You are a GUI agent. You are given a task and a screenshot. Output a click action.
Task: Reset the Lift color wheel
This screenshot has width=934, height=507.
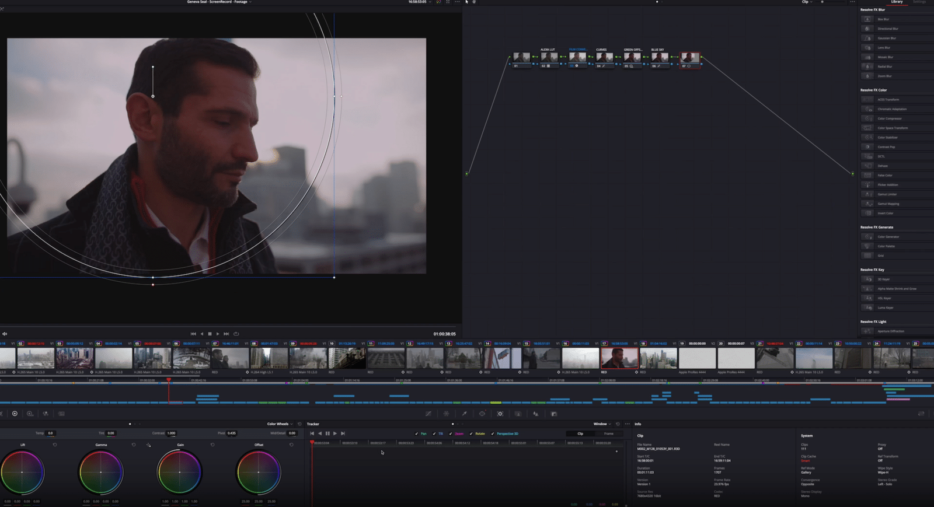tap(55, 445)
